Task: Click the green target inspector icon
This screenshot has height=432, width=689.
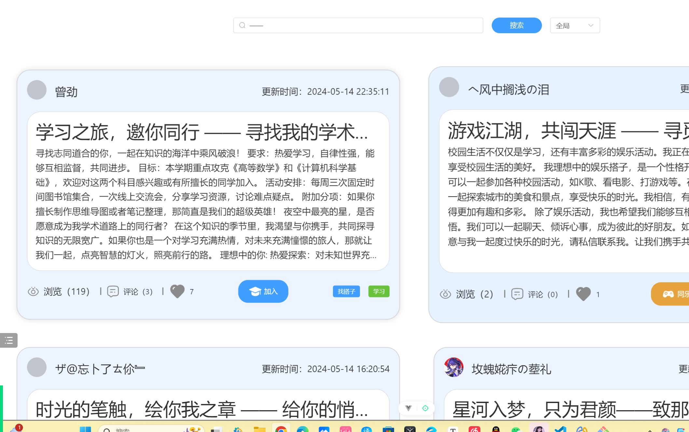Action: (425, 408)
